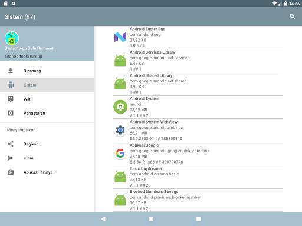The image size is (302, 226).
Task: Tap the Blocked Numbers Storage robot icon
Action: (x=120, y=200)
